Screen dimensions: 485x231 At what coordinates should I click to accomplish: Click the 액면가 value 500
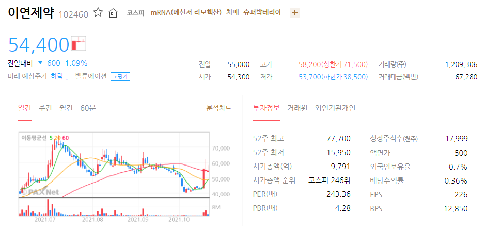[x=461, y=153]
